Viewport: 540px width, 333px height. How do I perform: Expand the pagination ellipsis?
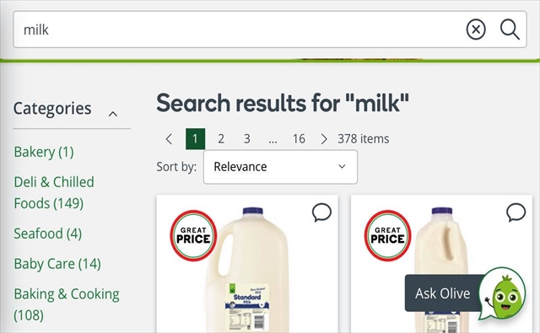(273, 139)
